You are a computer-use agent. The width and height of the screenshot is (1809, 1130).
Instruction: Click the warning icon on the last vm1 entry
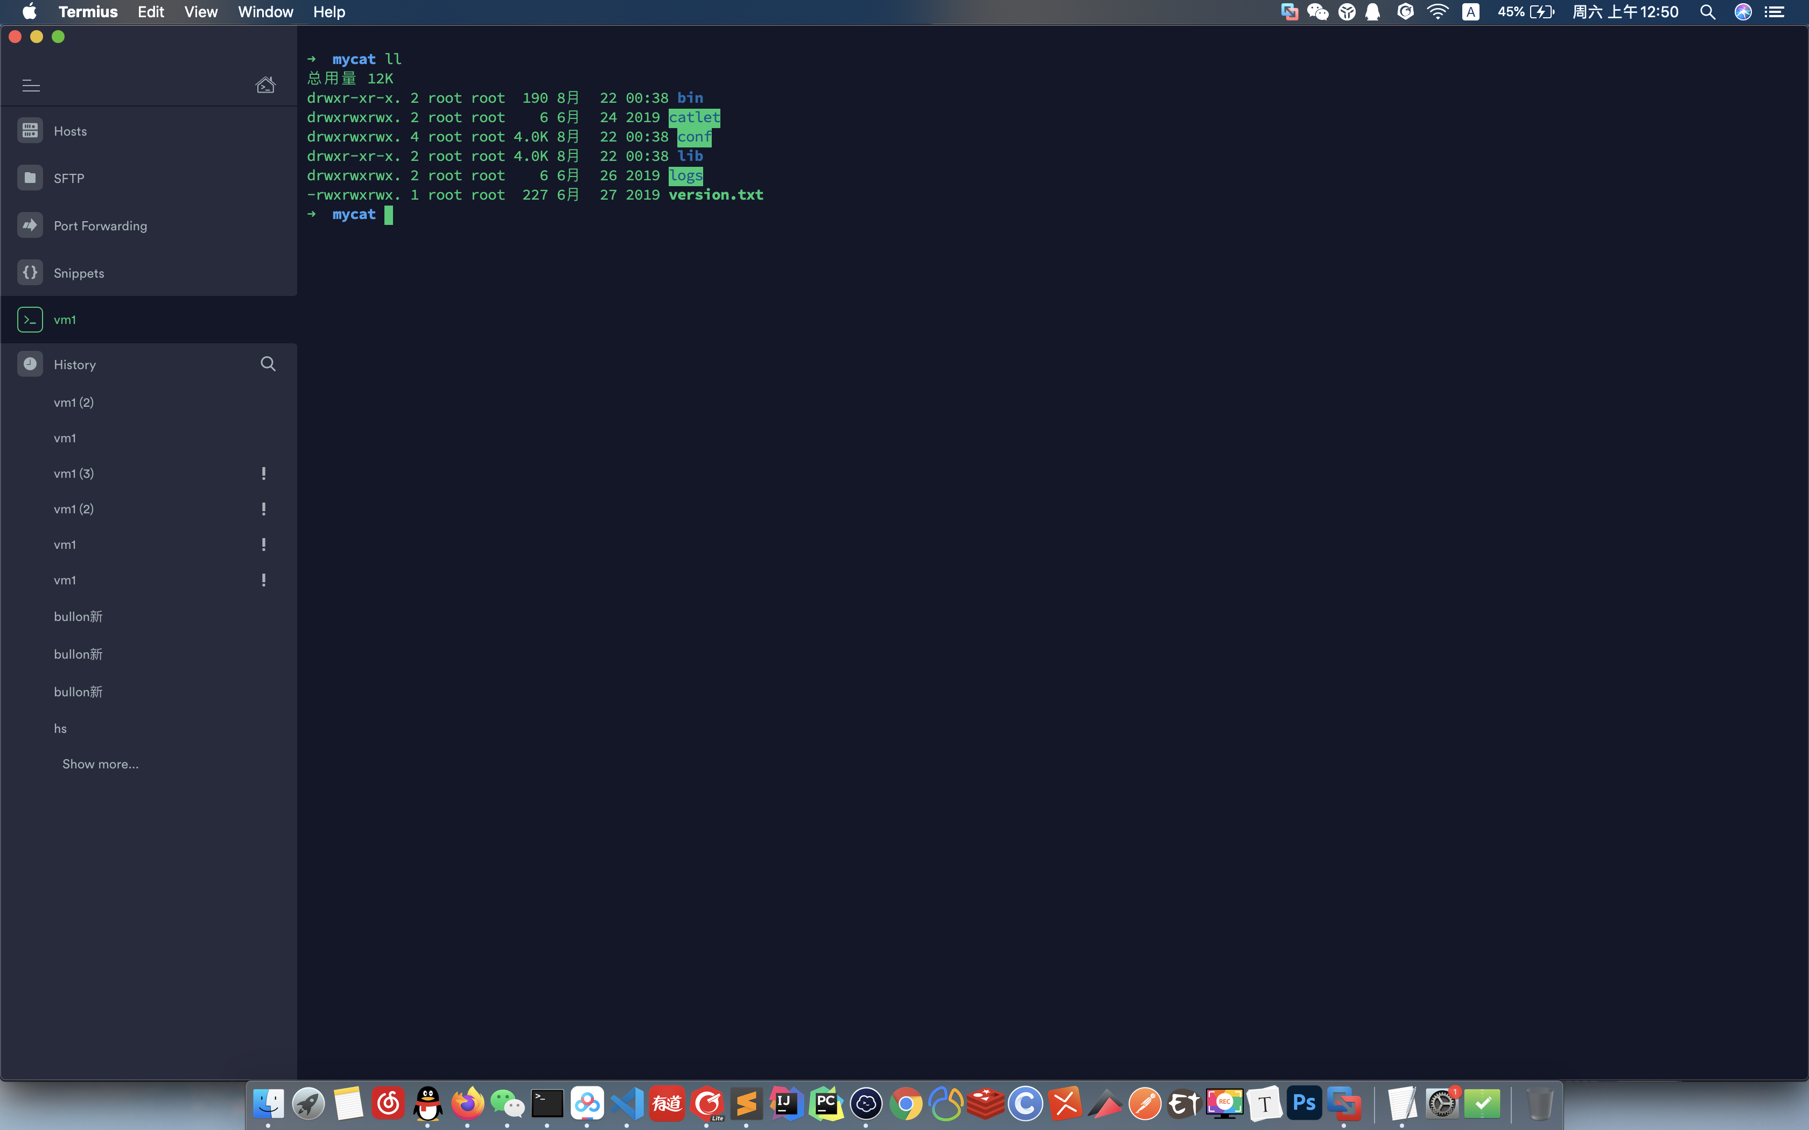pos(264,580)
